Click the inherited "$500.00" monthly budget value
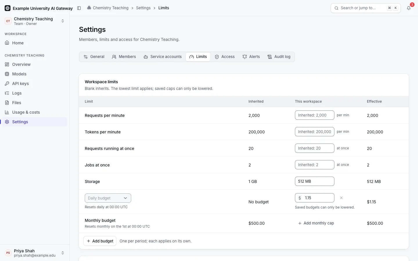Image resolution: width=418 pixels, height=261 pixels. [257, 223]
